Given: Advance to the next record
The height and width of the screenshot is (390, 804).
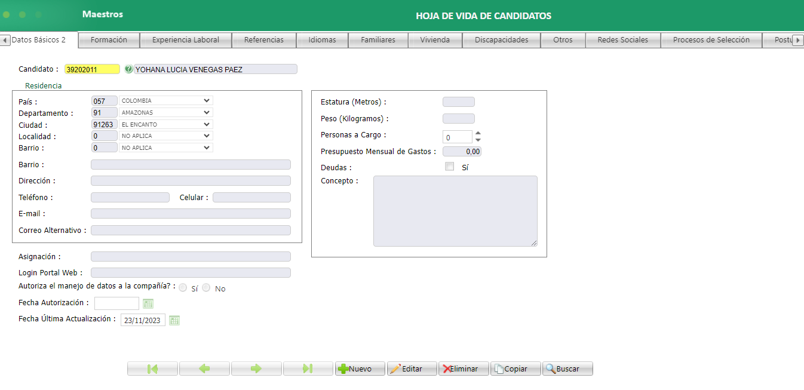Looking at the screenshot, I should tap(256, 368).
